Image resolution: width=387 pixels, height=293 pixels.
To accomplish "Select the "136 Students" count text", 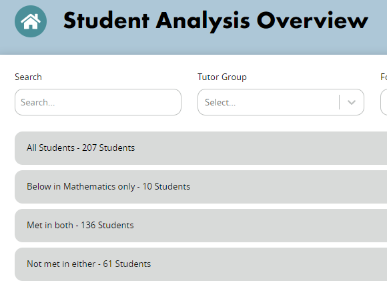I will point(107,226).
